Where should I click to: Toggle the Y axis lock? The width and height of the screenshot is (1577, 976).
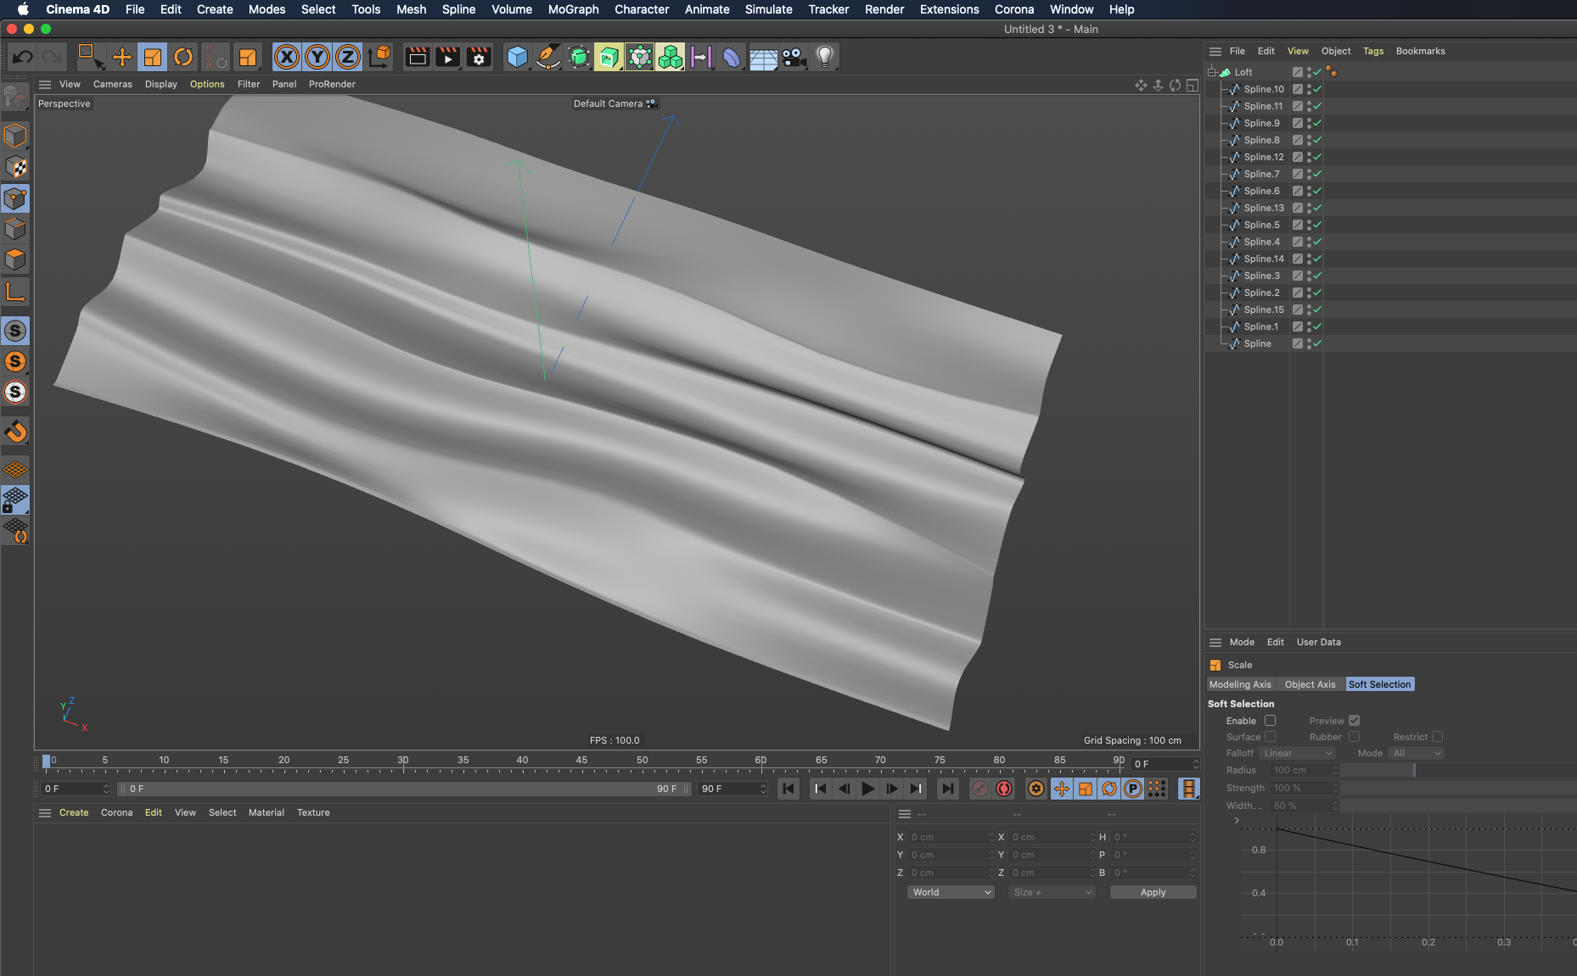click(x=317, y=57)
